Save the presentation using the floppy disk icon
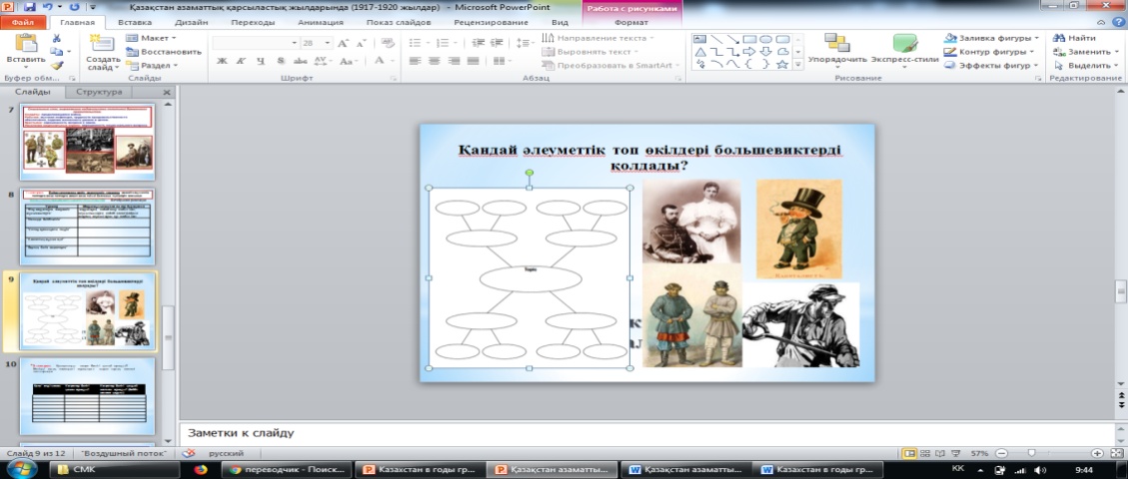The width and height of the screenshot is (1128, 479). tap(29, 6)
